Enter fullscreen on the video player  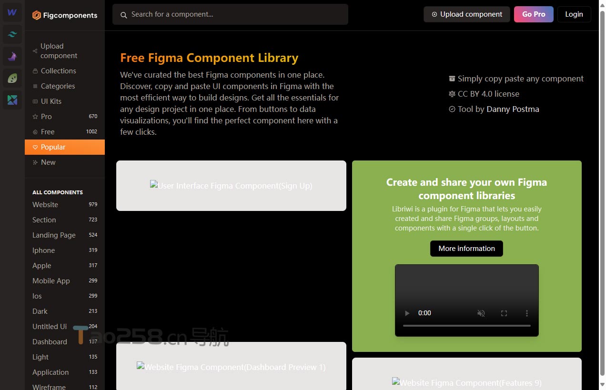(x=504, y=313)
